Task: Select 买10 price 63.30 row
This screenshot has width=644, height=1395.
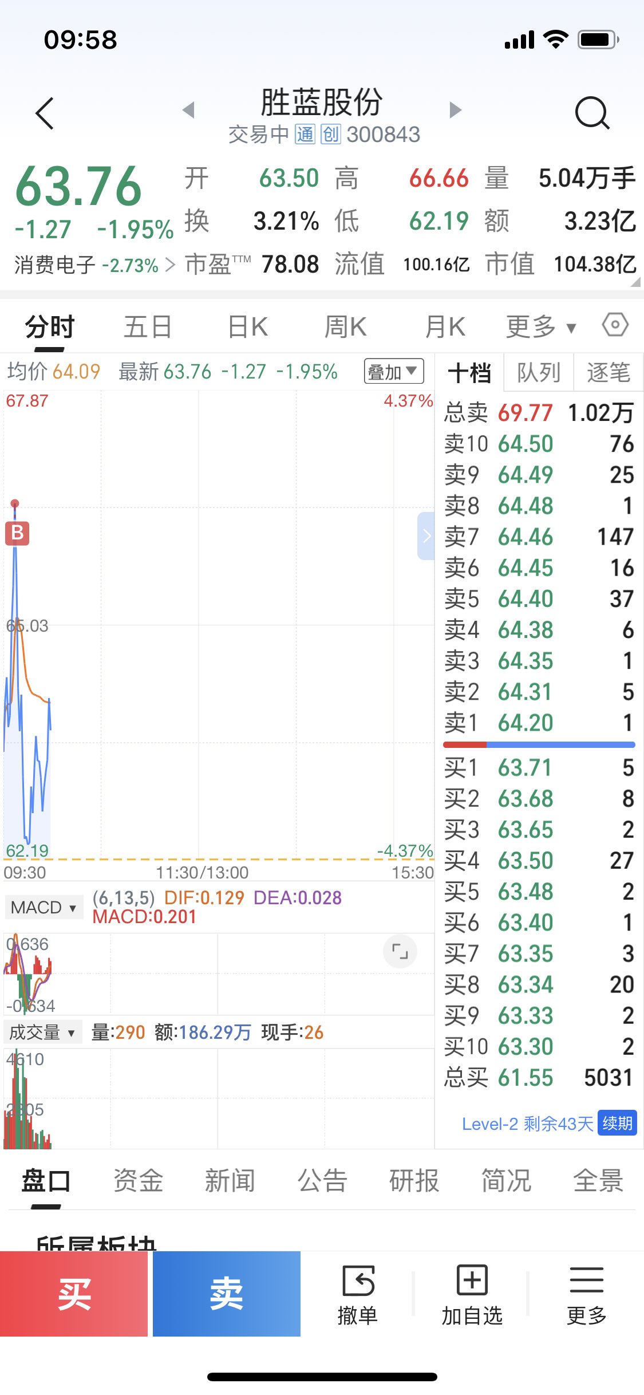Action: [539, 1046]
